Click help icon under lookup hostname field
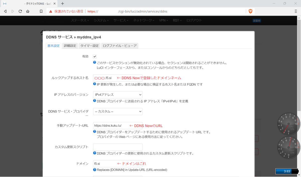Image resolution: width=301 pixels, height=177 pixels. (x=95, y=84)
